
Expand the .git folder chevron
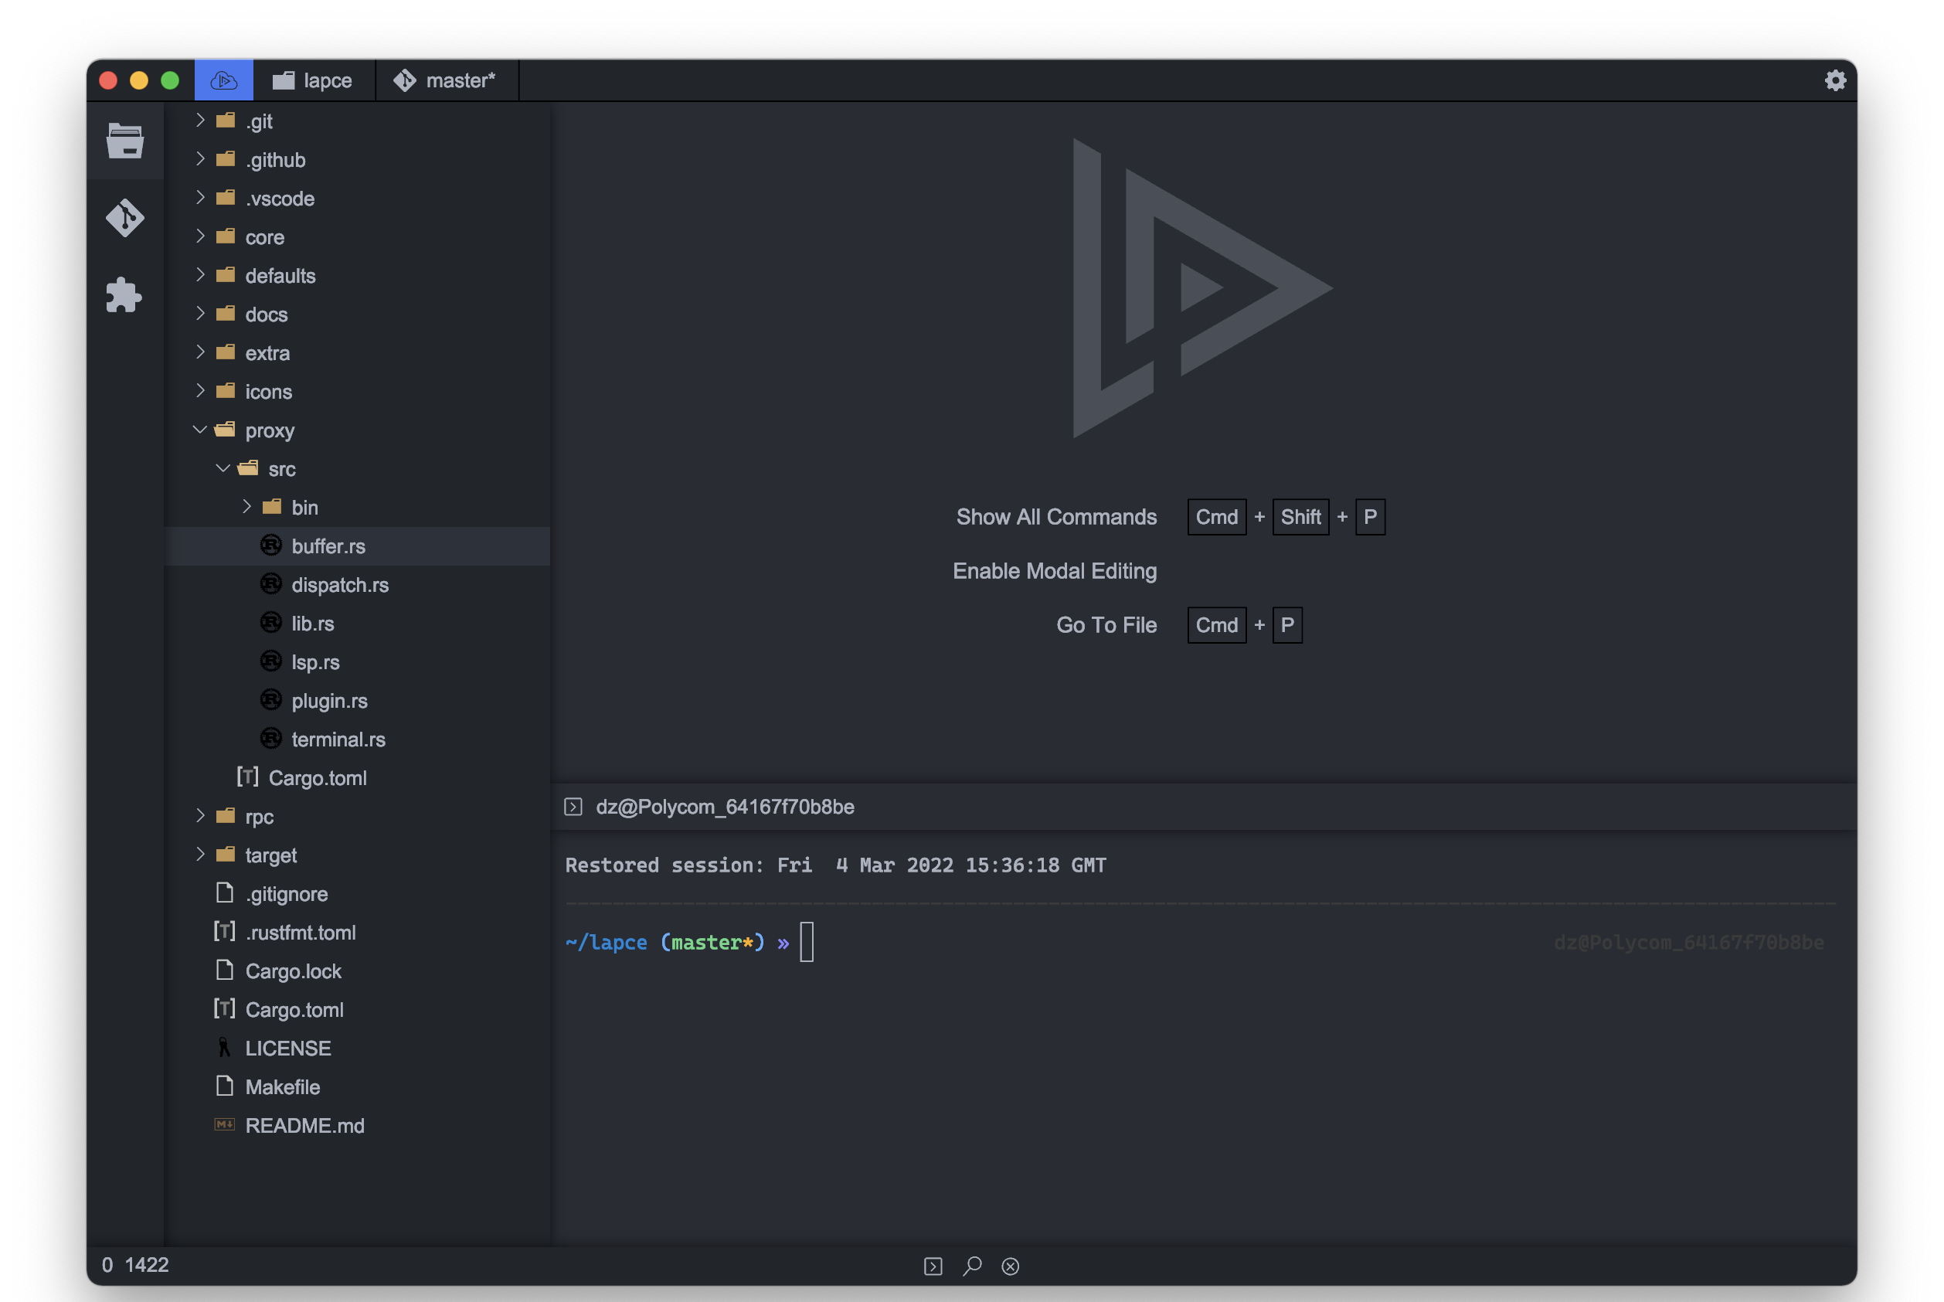pyautogui.click(x=200, y=121)
